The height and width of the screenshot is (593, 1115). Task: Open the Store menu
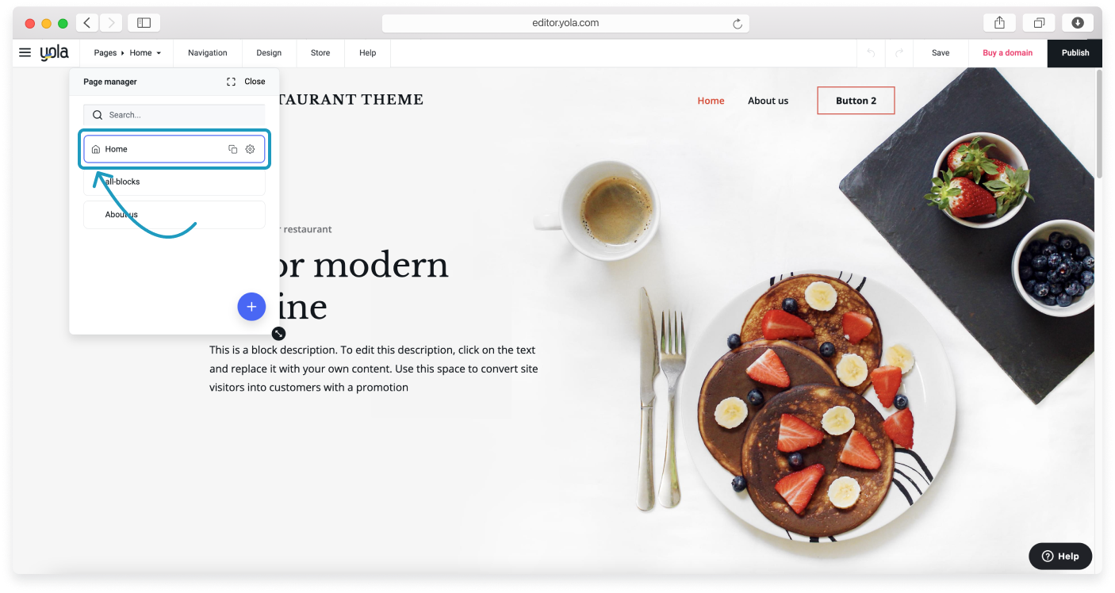point(320,53)
